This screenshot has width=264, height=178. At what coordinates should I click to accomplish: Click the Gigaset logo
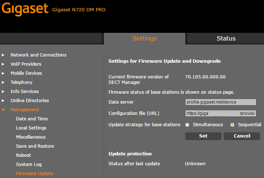(25, 9)
